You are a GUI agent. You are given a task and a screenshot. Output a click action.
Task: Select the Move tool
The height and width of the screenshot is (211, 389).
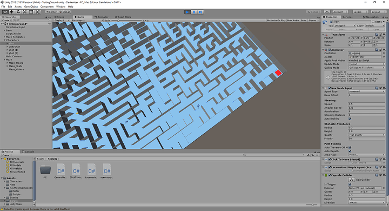click(x=12, y=12)
